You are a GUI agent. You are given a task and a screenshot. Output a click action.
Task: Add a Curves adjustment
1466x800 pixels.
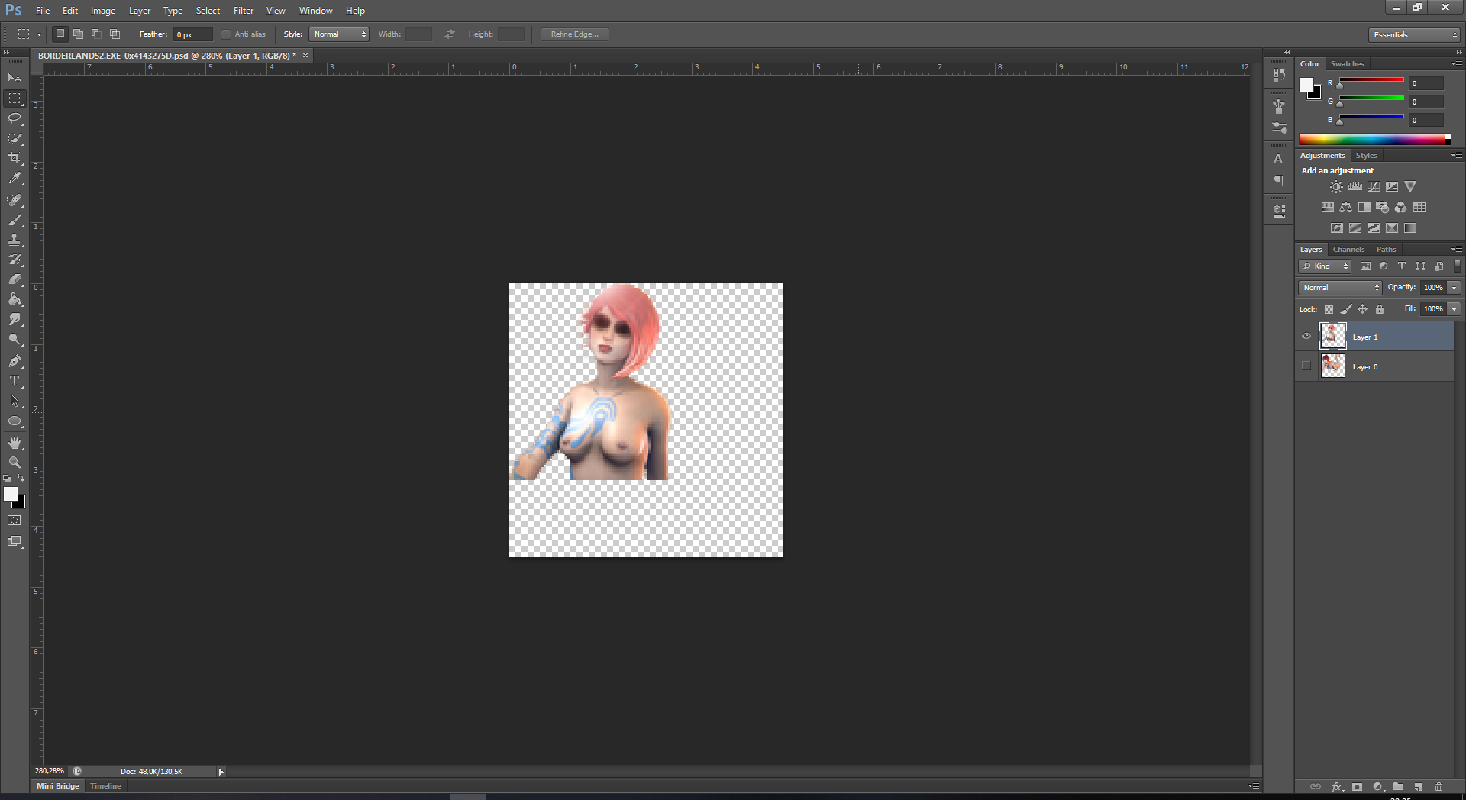[x=1373, y=187]
